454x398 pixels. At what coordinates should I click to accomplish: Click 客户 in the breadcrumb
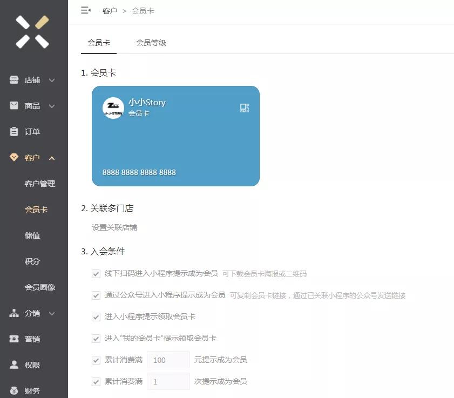coord(110,11)
